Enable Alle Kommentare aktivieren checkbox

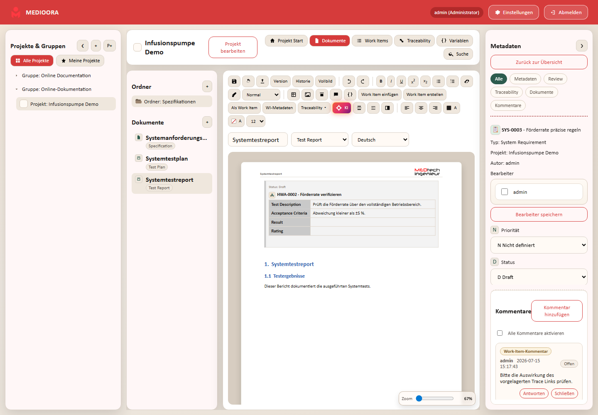click(x=500, y=333)
